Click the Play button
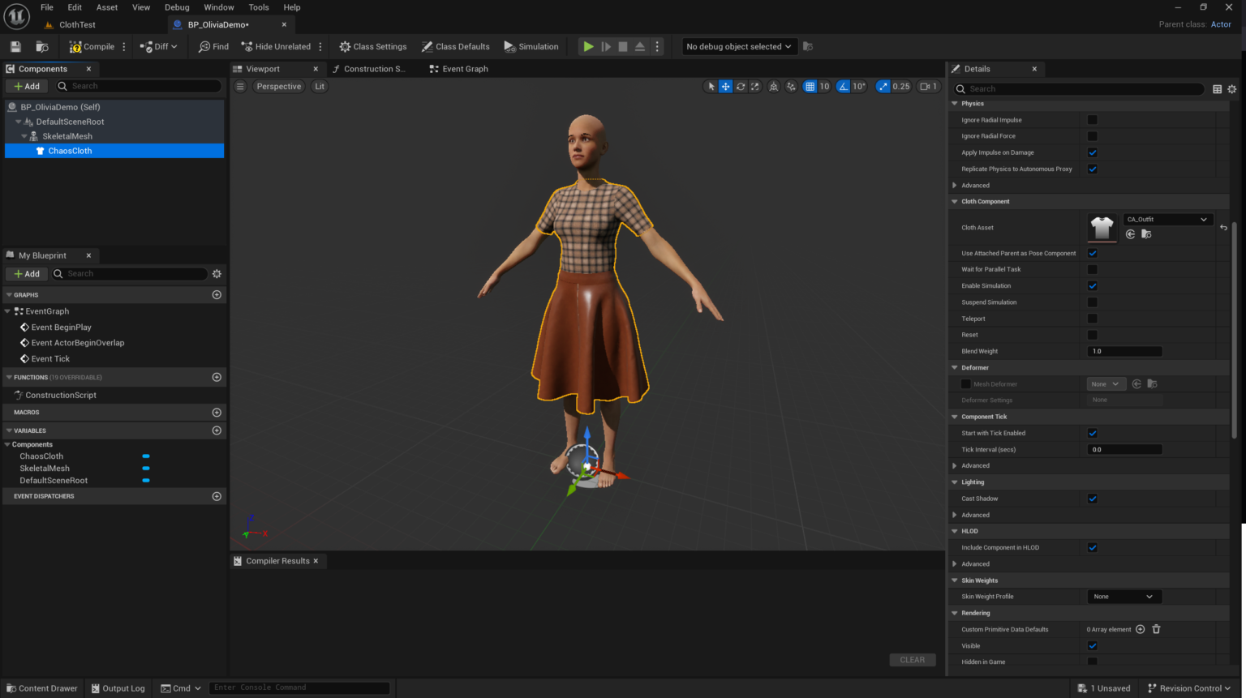 point(588,46)
